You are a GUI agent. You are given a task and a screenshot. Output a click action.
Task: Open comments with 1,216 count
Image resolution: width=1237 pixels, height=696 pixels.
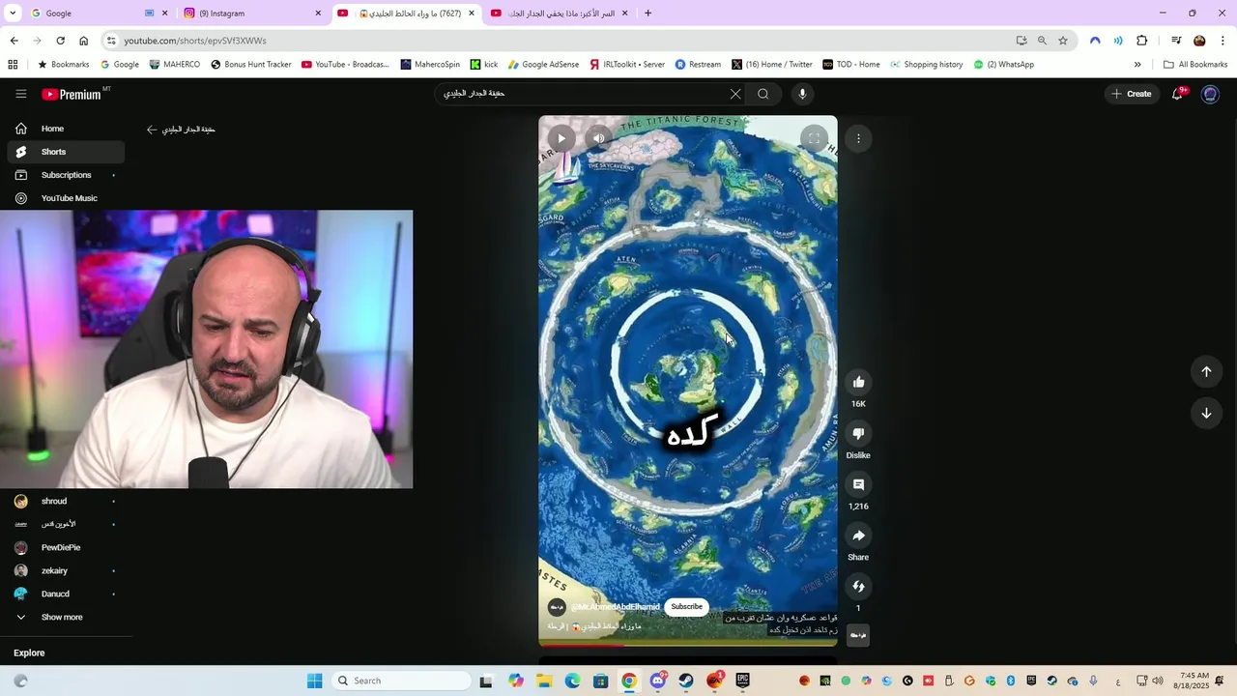tap(858, 484)
